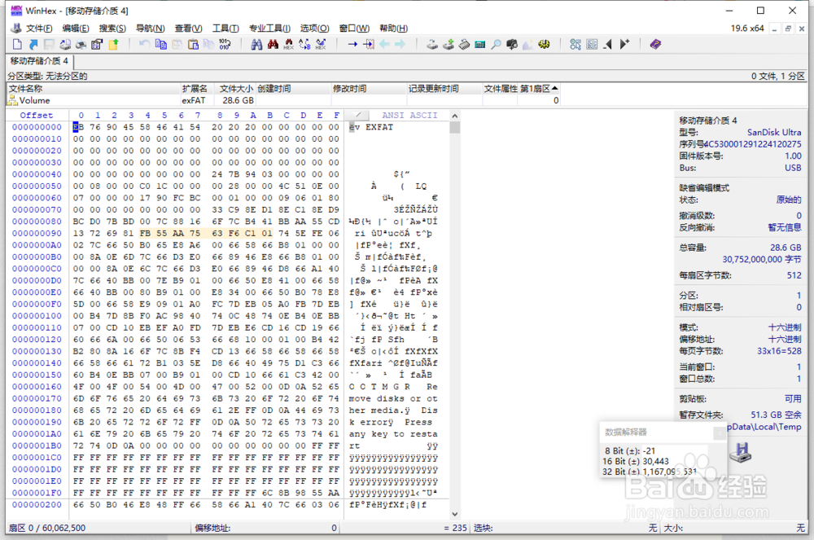Viewport: 814px width, 540px height.
Task: Click the hex editor vertical scrollbar thumb
Action: point(455,127)
